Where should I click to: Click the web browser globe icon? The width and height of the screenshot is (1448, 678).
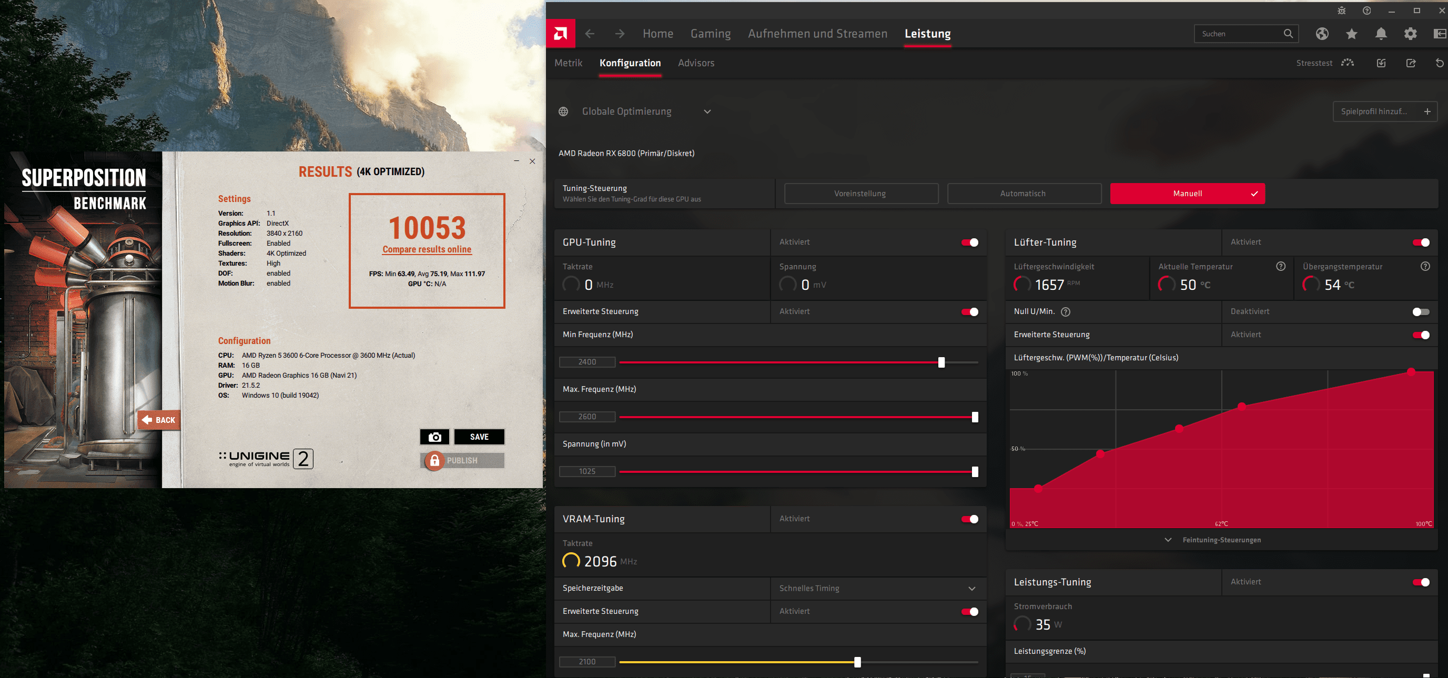click(1322, 34)
